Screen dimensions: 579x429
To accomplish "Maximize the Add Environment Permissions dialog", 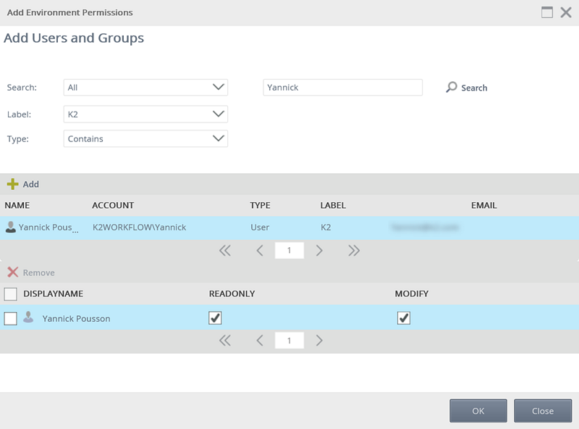I will [547, 12].
